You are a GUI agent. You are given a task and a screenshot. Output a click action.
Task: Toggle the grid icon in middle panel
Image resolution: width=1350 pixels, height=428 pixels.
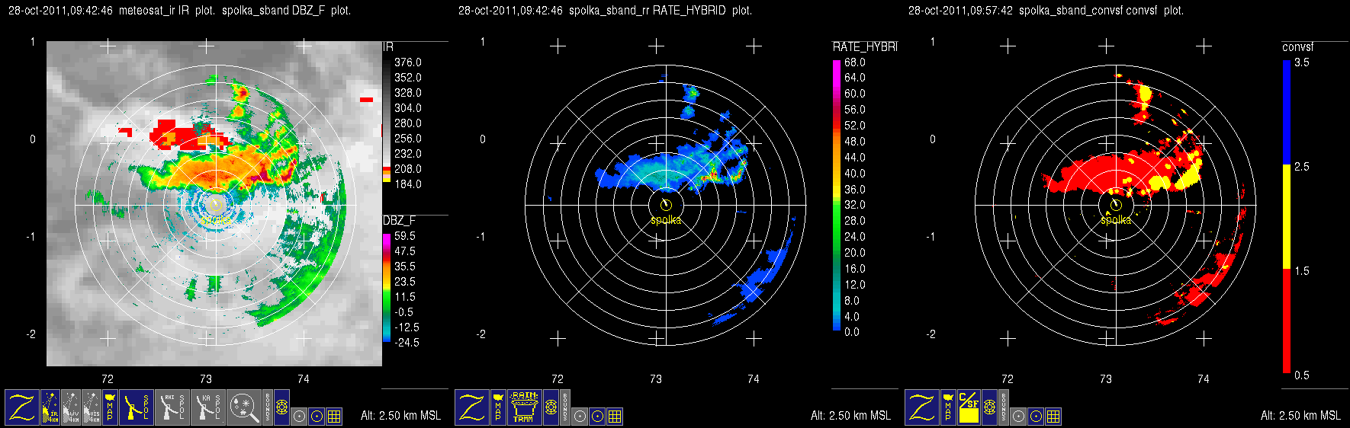tap(615, 417)
